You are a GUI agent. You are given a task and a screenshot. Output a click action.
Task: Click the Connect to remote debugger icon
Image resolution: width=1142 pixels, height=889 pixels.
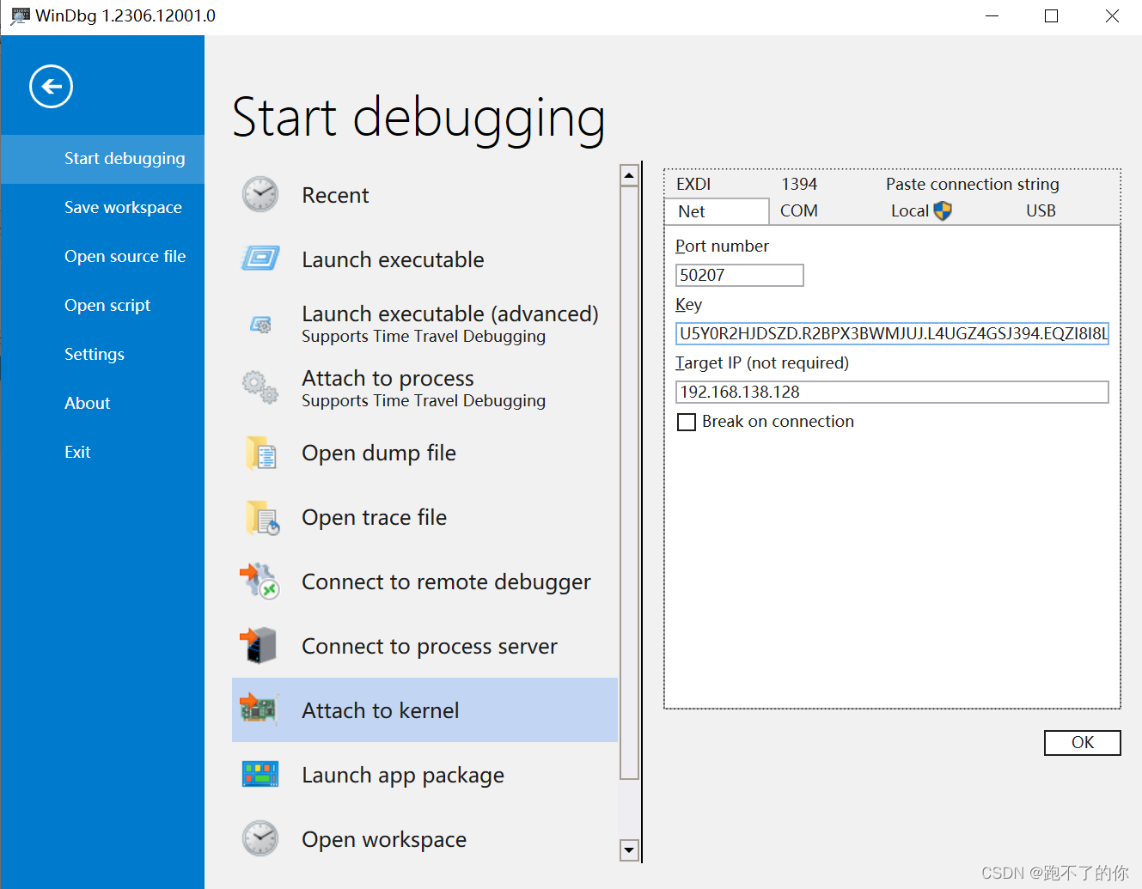coord(260,582)
